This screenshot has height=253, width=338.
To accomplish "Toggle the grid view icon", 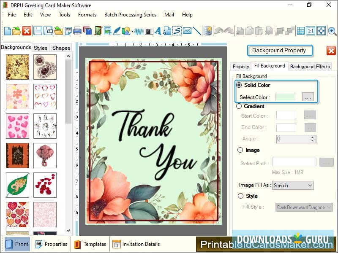I will (x=300, y=31).
